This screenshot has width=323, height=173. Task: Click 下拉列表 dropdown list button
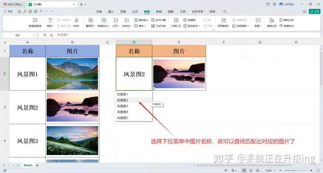[158, 26]
